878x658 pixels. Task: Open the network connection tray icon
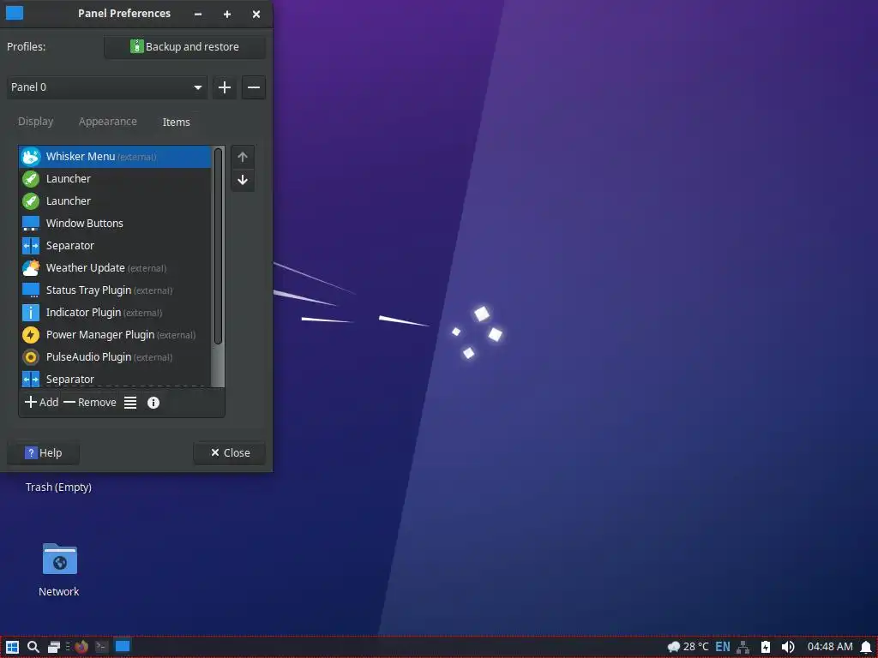743,648
